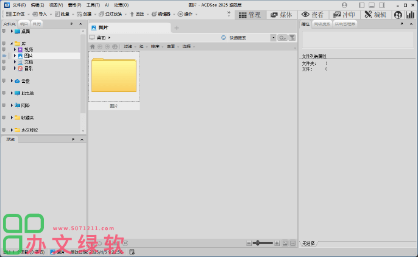The height and width of the screenshot is (257, 418).
Task: Expand the 收藏夹 tree node arrow
Action: (x=12, y=118)
